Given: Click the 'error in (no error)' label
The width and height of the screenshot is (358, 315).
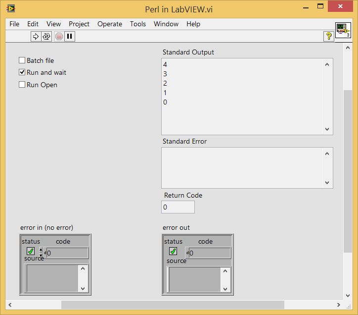Looking at the screenshot, I should click(x=47, y=228).
